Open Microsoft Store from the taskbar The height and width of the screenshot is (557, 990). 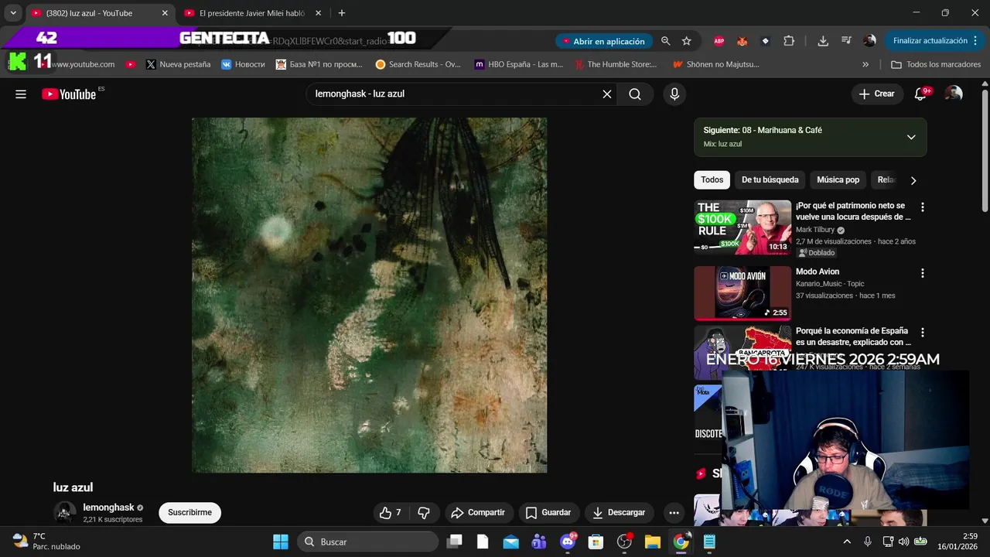(596, 542)
